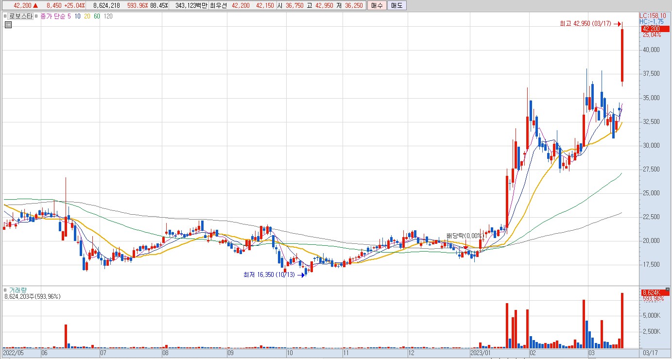Select the 120-day moving average legend
Image resolution: width=672 pixels, height=359 pixels.
tap(108, 16)
